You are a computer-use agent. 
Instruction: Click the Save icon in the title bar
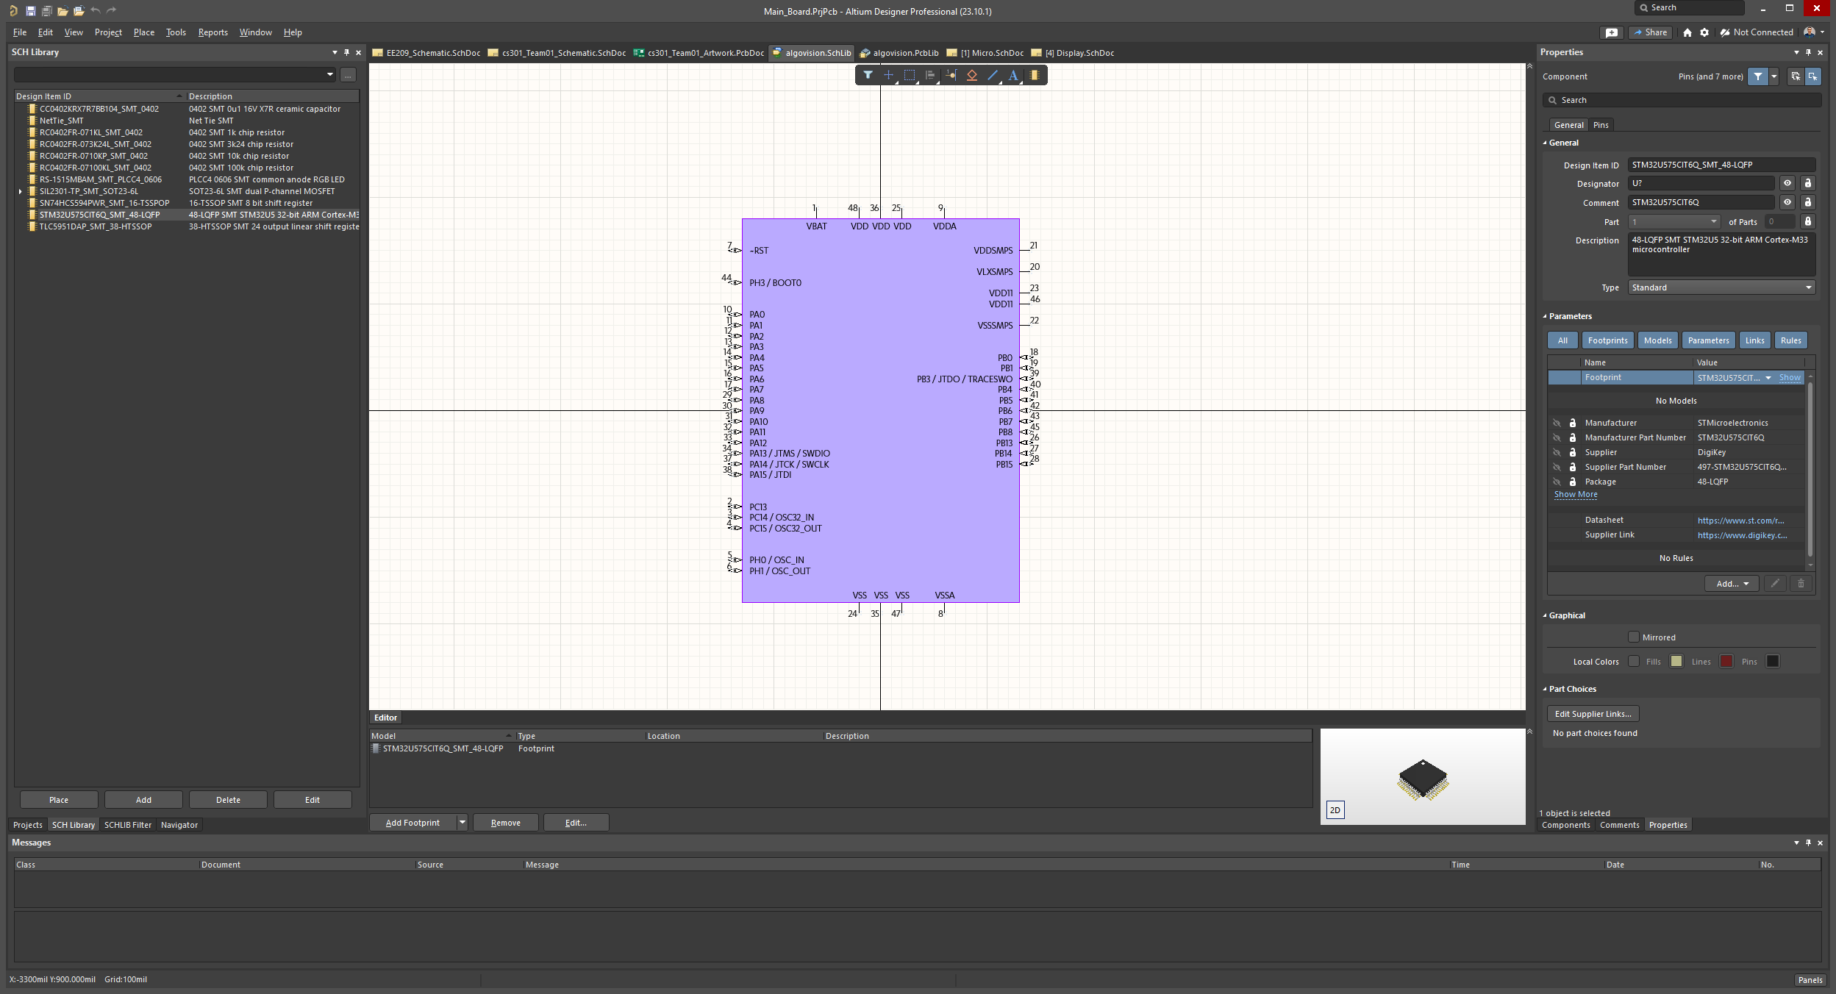[x=30, y=11]
